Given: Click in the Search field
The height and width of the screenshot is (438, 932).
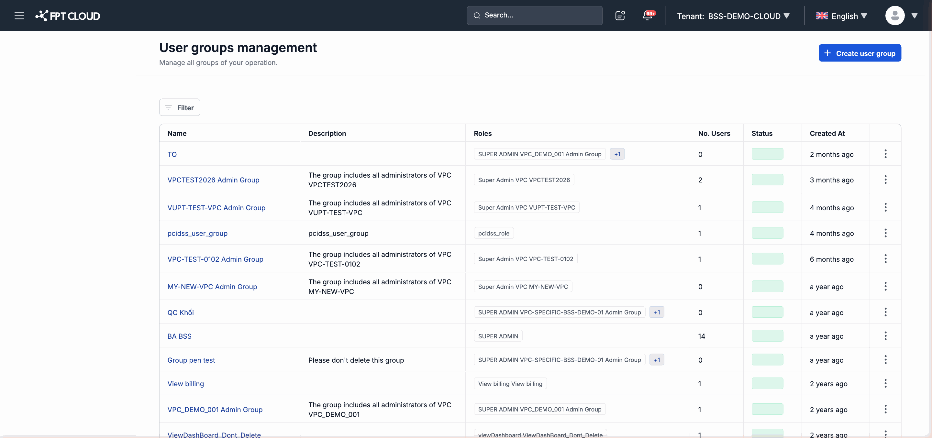Looking at the screenshot, I should click(x=534, y=16).
